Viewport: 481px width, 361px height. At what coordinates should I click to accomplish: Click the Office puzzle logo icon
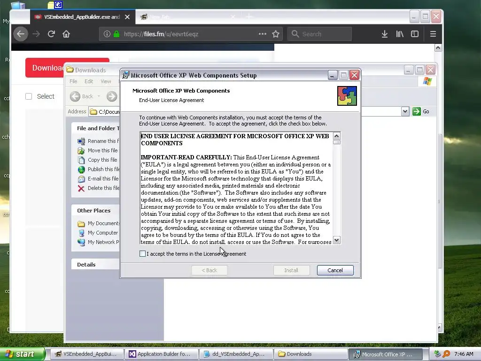point(347,96)
